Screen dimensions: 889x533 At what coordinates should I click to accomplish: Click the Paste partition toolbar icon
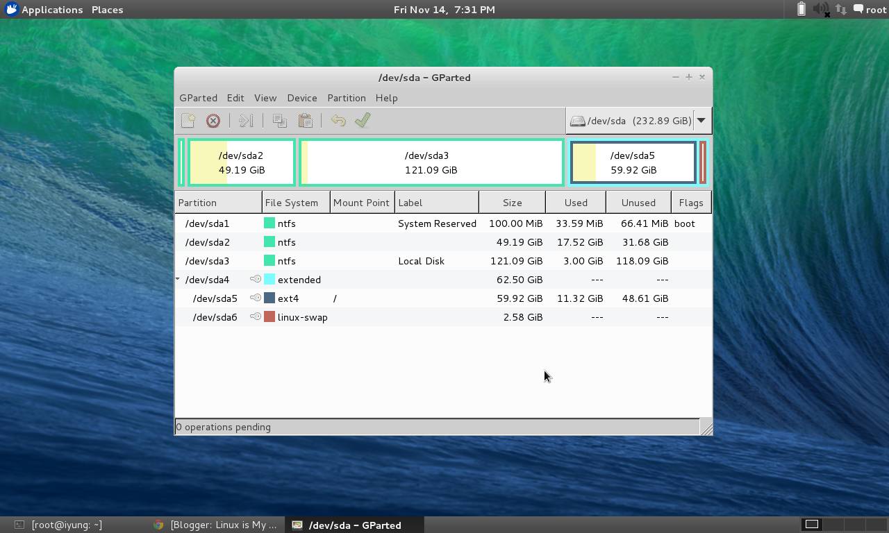[x=305, y=121]
